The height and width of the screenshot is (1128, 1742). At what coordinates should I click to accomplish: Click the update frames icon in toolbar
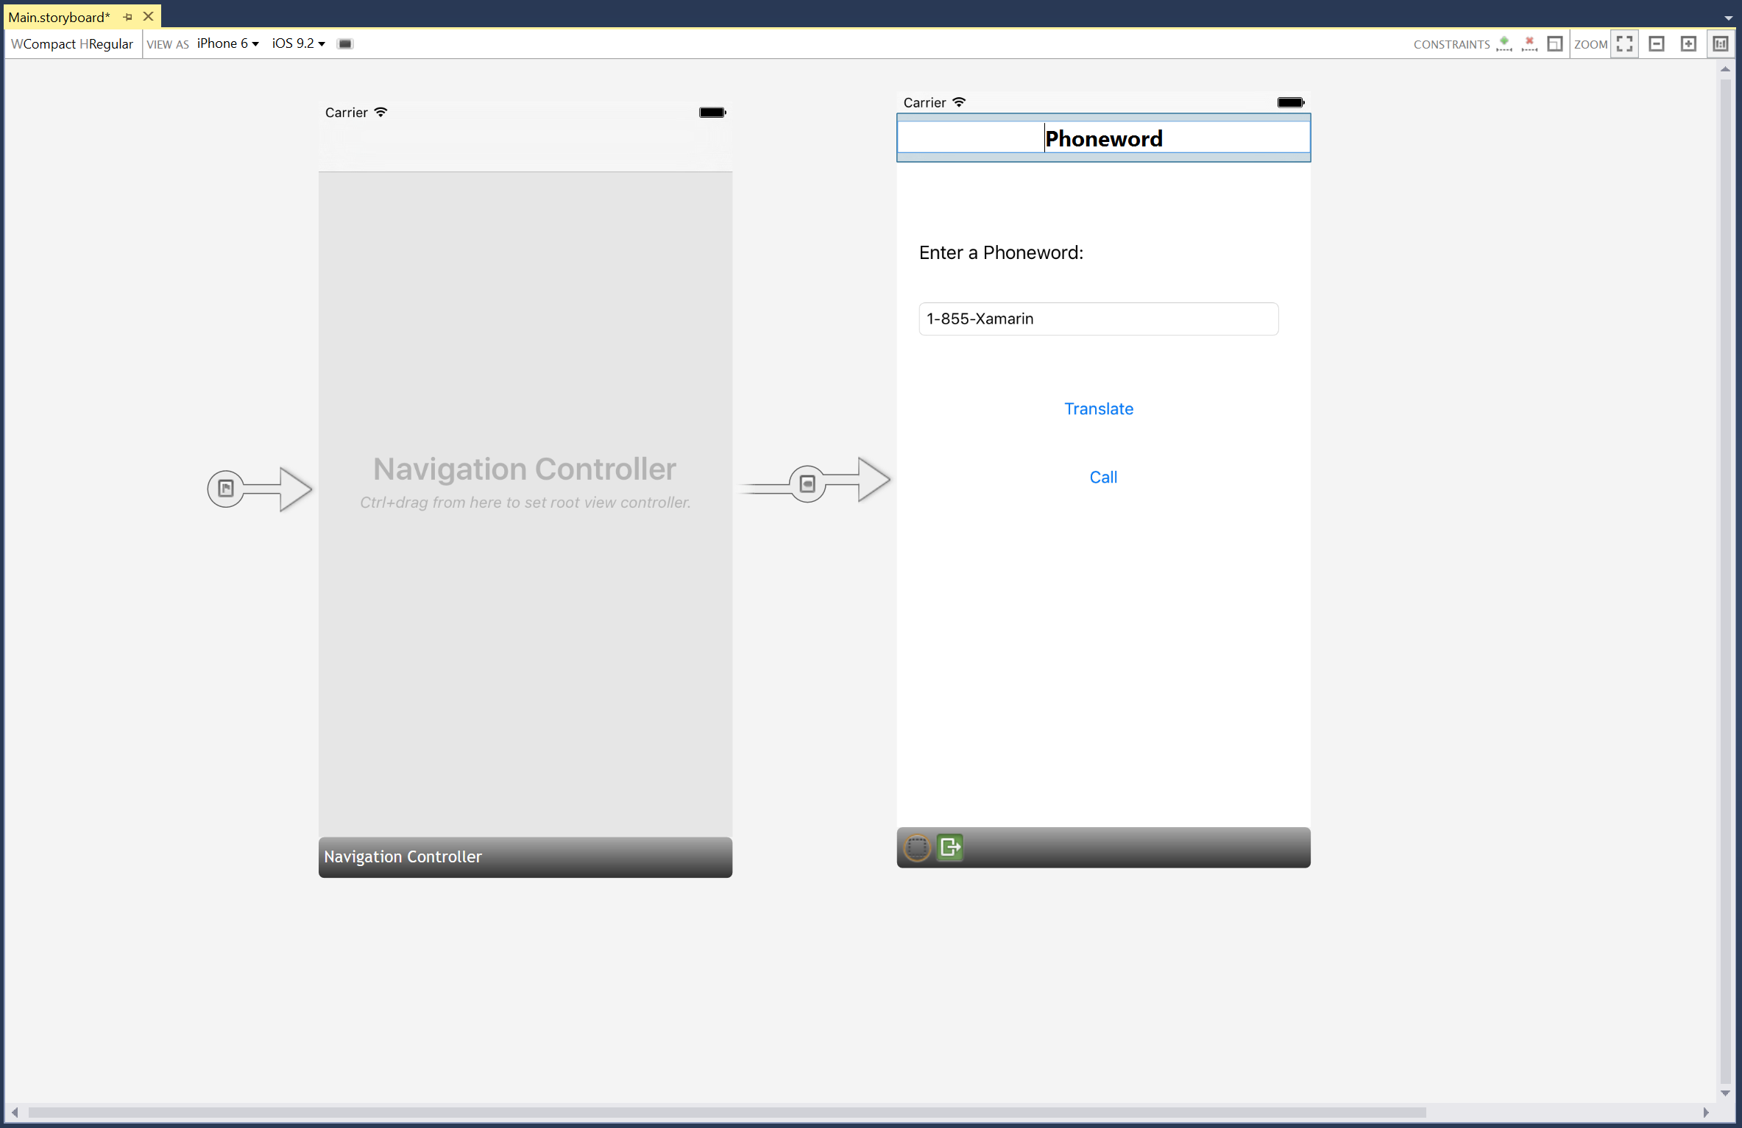pos(1553,43)
